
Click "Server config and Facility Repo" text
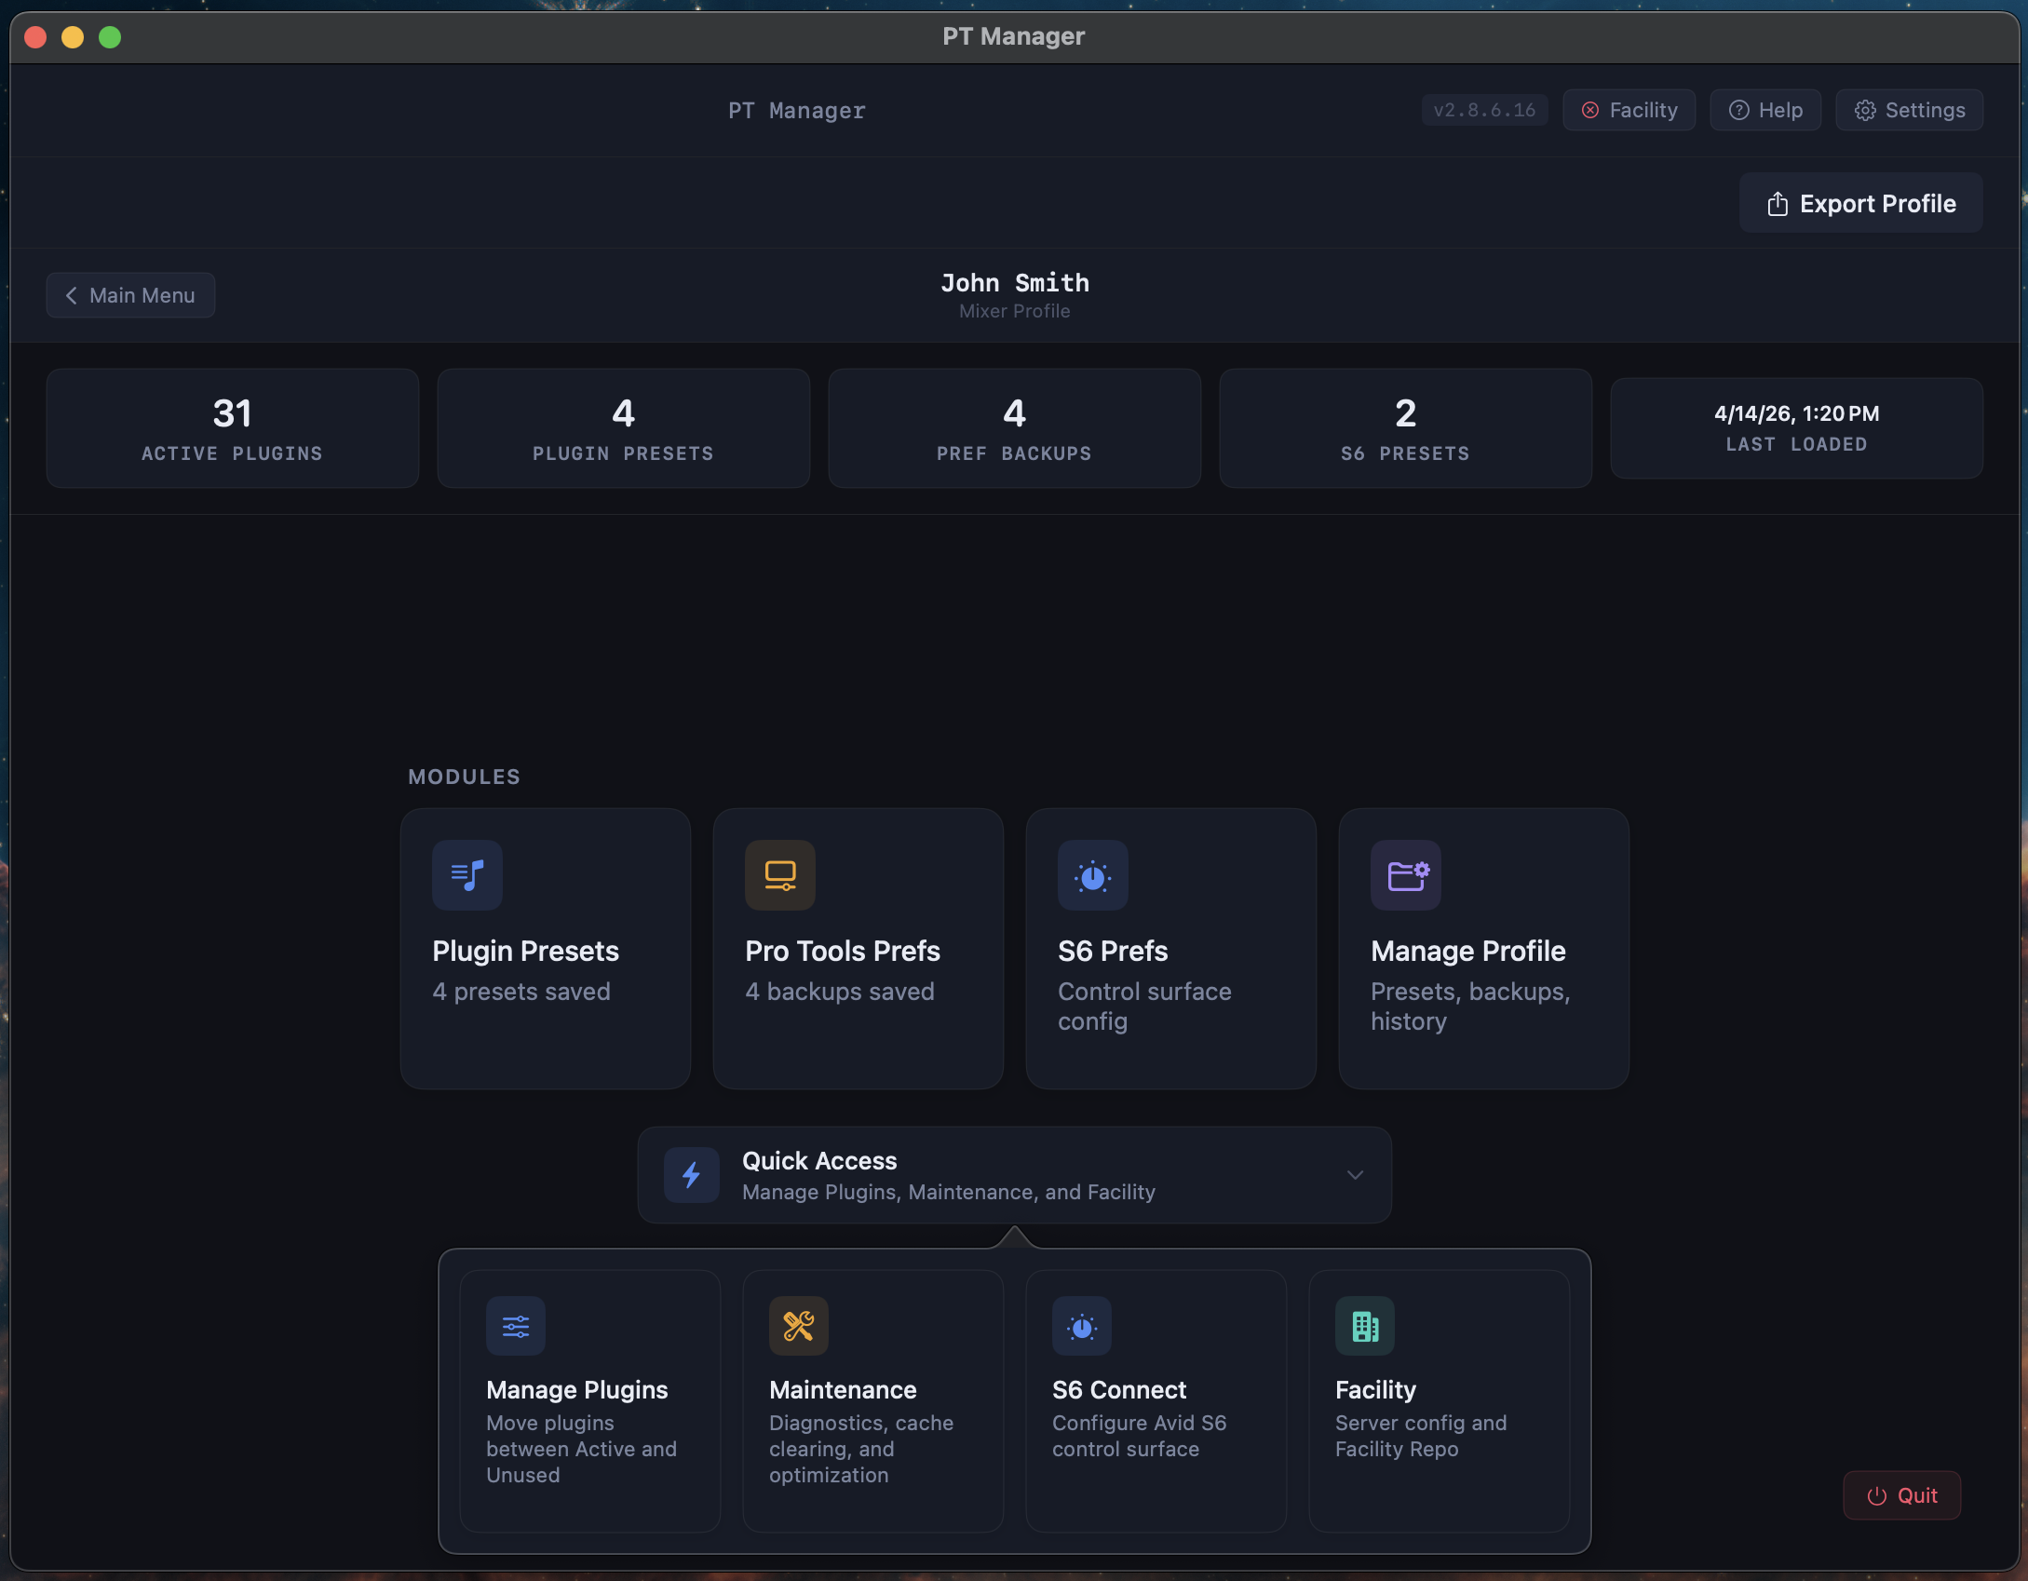pos(1421,1436)
